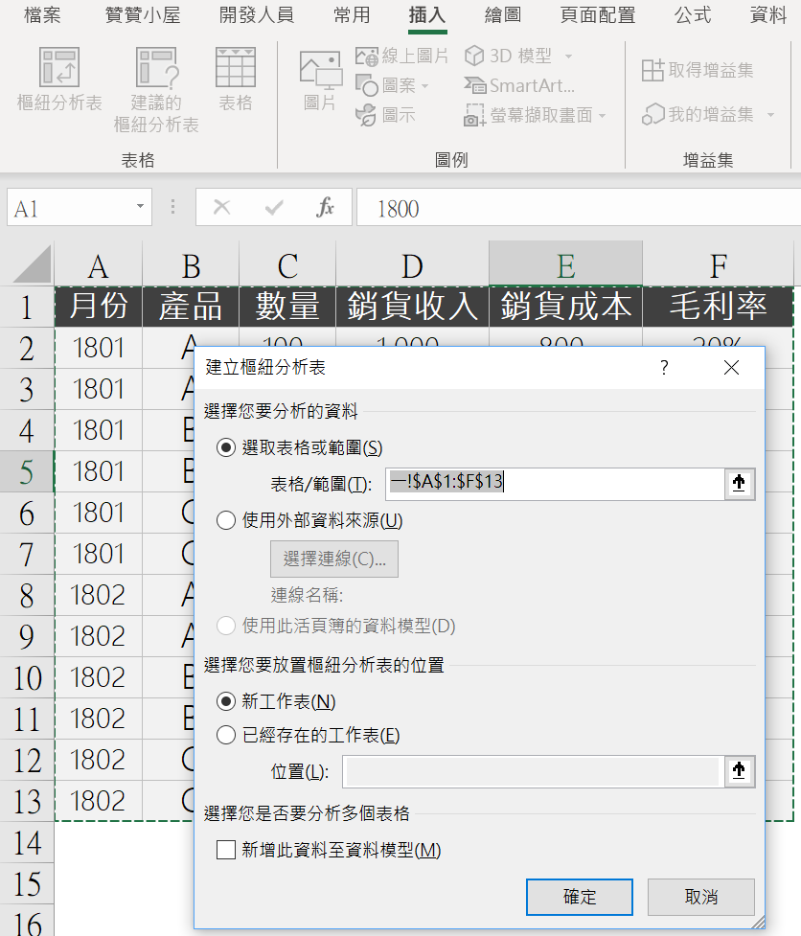This screenshot has height=936, width=801.
Task: Expand the Name Box dropdown arrow
Action: 140,207
